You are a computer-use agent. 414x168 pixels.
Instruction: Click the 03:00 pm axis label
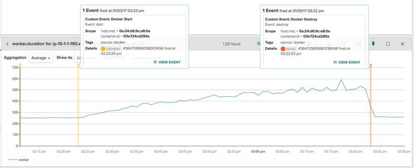[258, 151]
